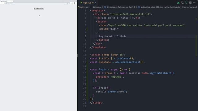Place cursor on @click="login" attribute
Screen dimensions: 198x111
click(109, 29)
